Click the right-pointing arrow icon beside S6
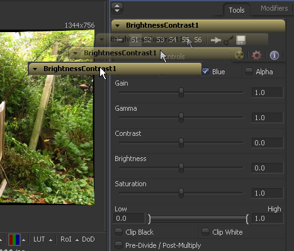The width and height of the screenshot is (294, 251). point(216,40)
